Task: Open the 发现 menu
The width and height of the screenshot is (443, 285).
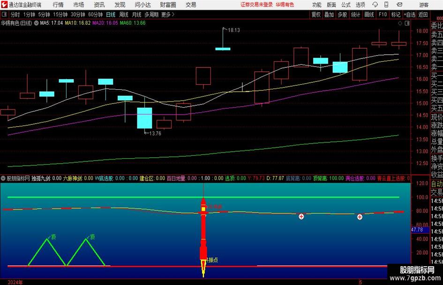Action: [x=120, y=5]
